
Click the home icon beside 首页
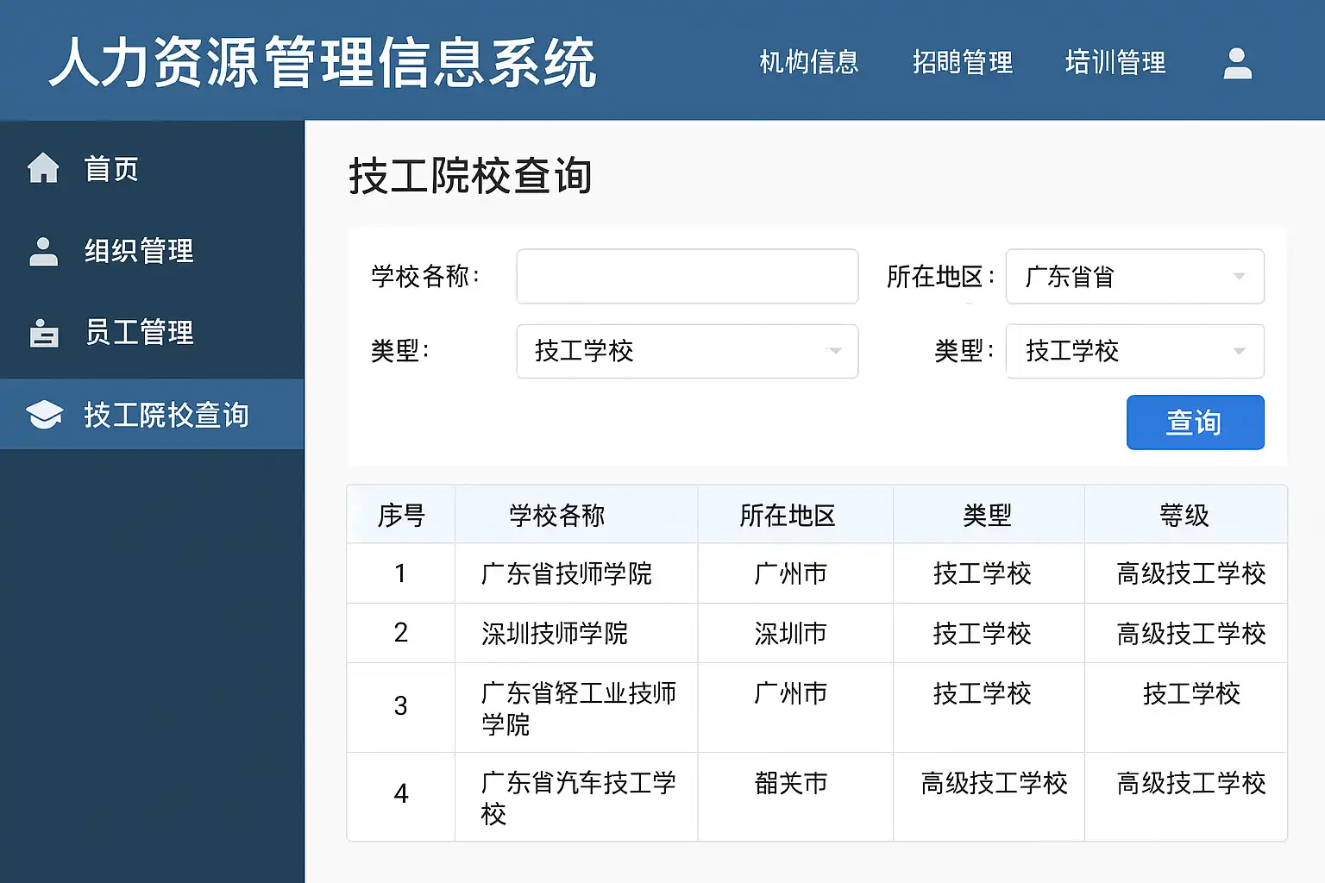43,168
